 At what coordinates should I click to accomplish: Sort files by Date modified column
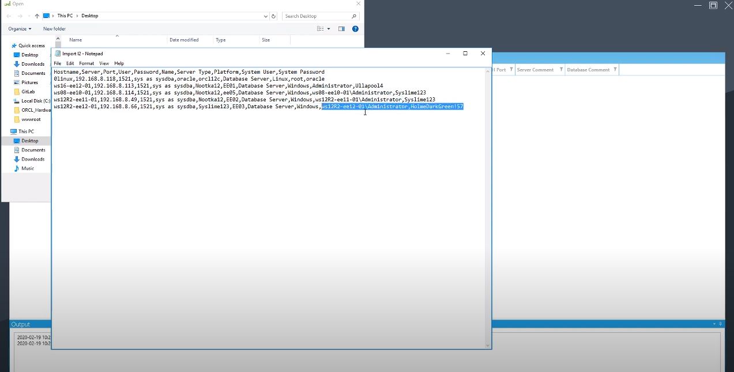[184, 40]
